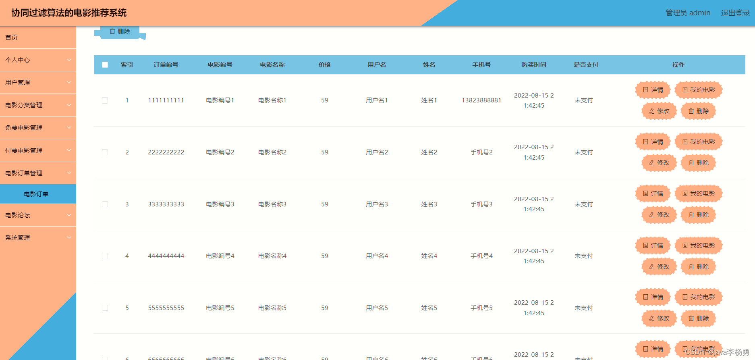This screenshot has height=360, width=755.
Task: Click 我的电影 button in row 4
Action: point(699,246)
